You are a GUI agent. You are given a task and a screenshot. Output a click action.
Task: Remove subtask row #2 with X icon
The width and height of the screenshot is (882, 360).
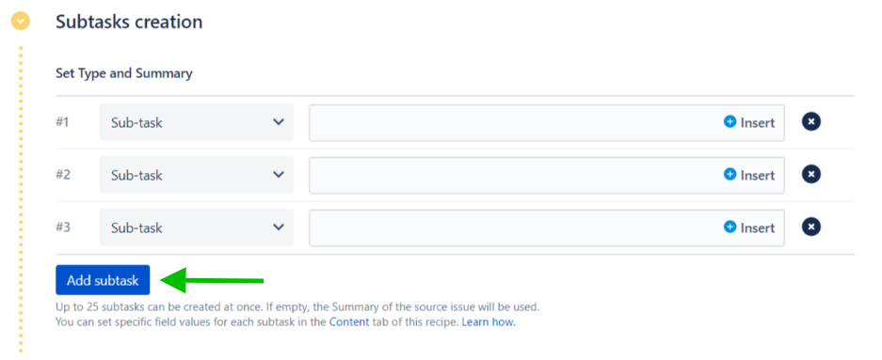(810, 174)
